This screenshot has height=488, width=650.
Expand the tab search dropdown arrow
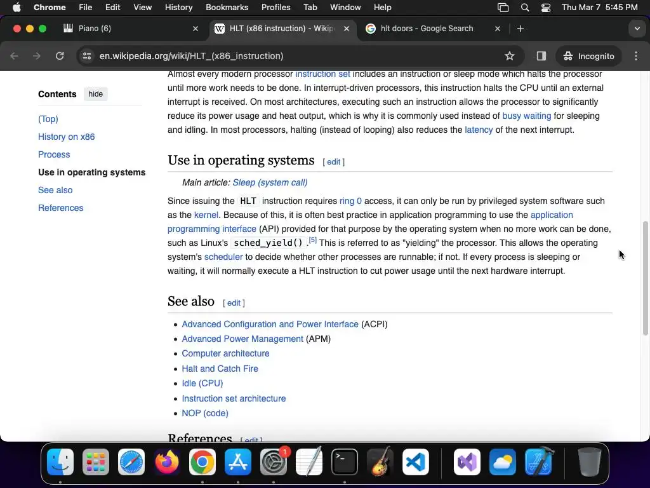pos(637,29)
